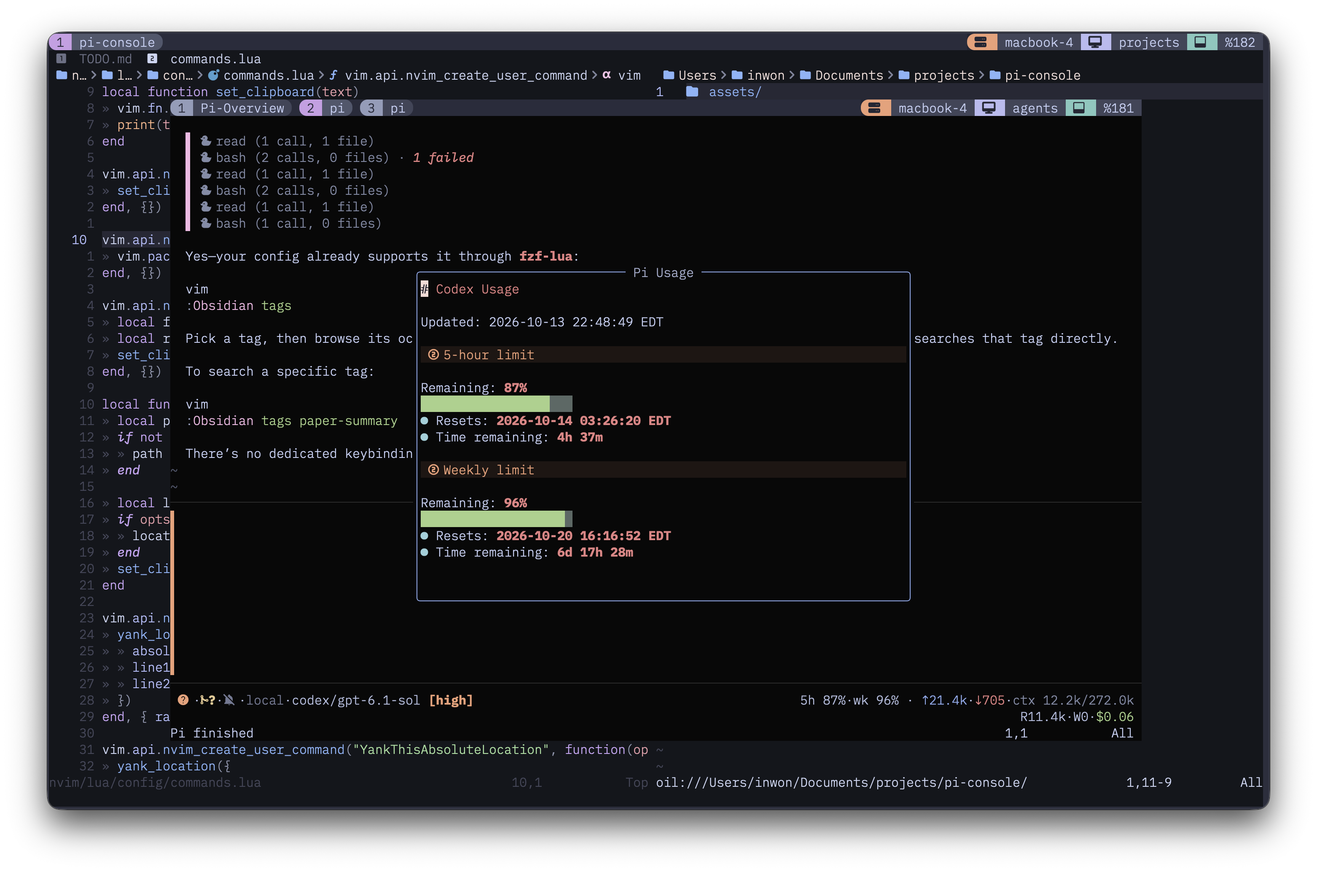Click the muted bell icon in Pi status line
This screenshot has width=1317, height=872.
click(229, 700)
